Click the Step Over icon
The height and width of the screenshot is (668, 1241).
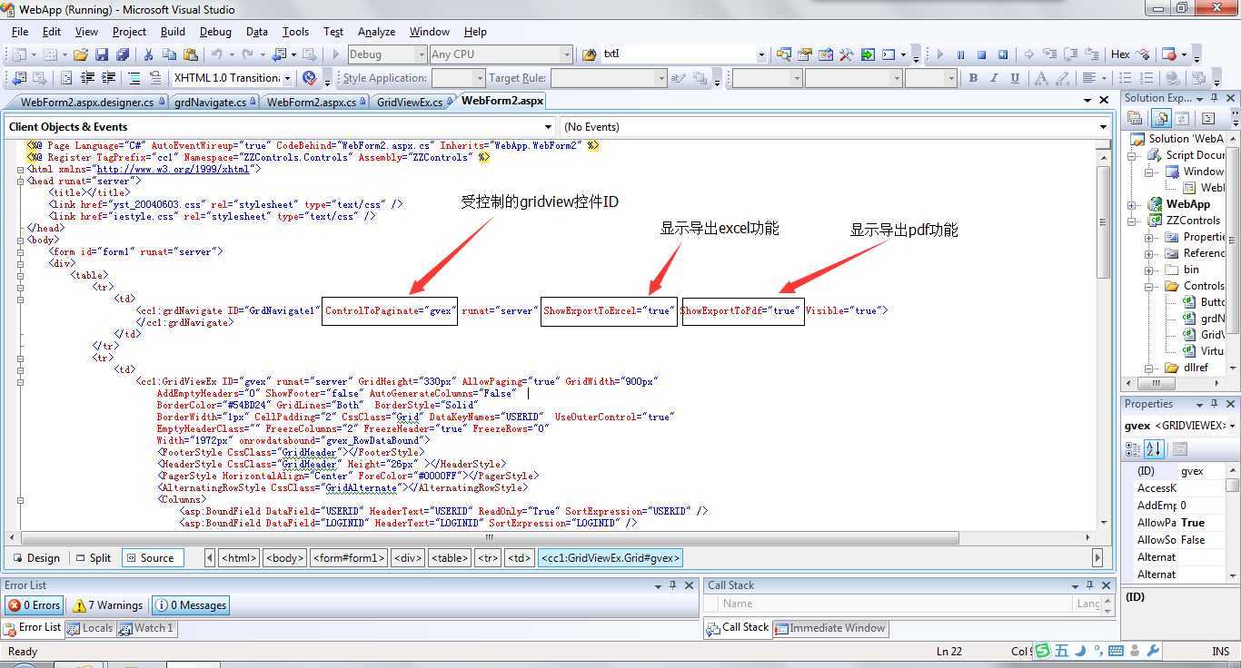pos(1070,54)
